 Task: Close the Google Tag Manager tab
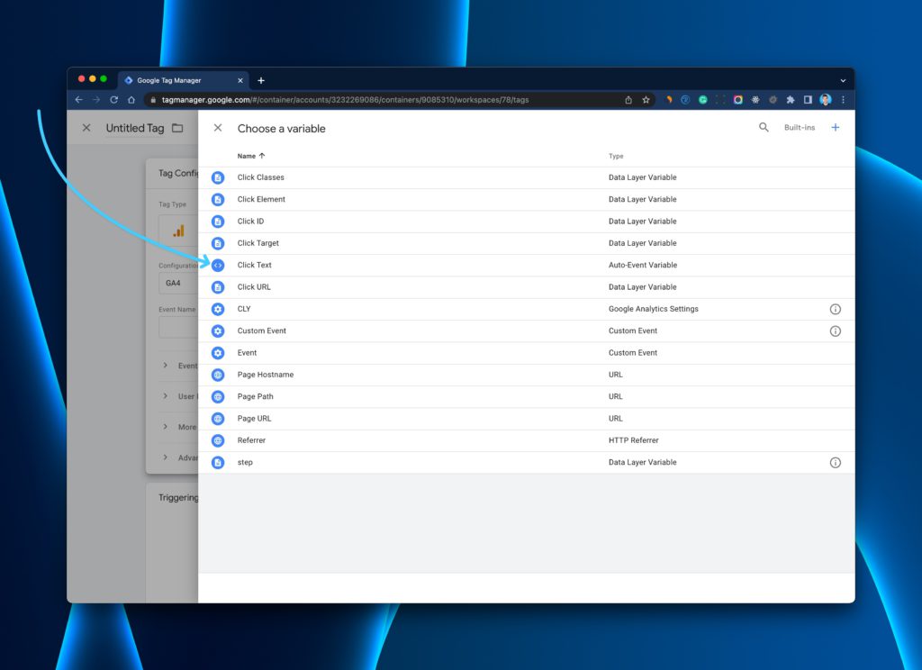[x=240, y=80]
